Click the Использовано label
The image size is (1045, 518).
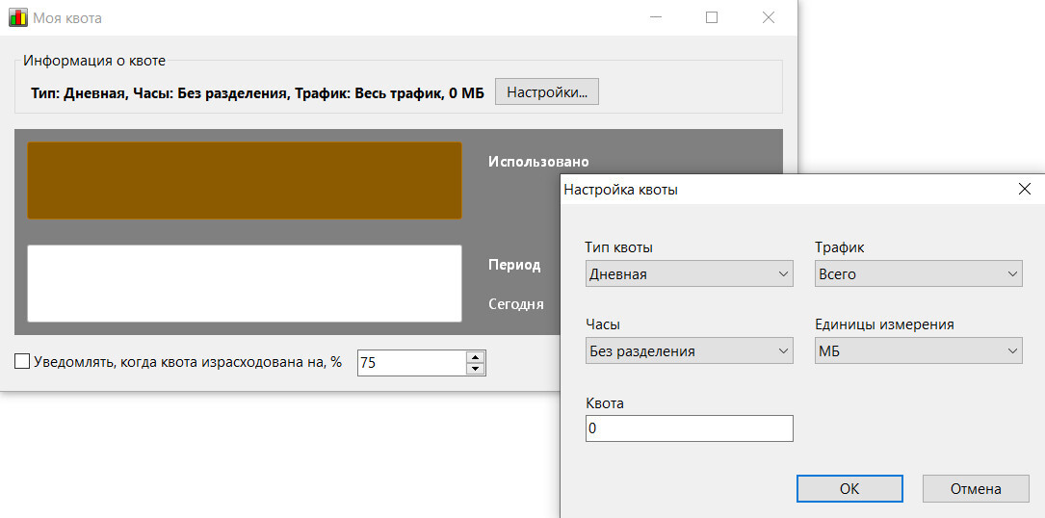pos(538,162)
